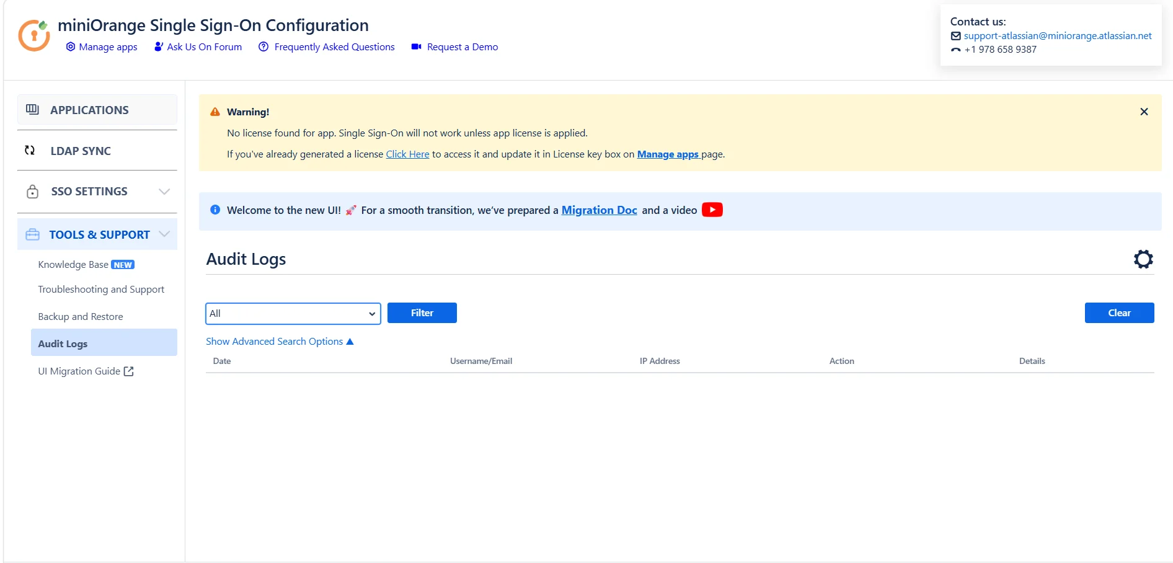Click the IP Address column header
This screenshot has width=1173, height=563.
point(660,361)
